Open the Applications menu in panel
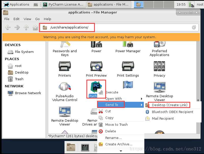The image size is (204, 154). 16,5
